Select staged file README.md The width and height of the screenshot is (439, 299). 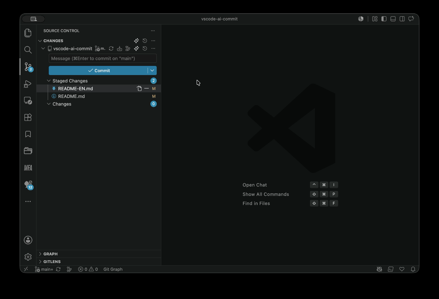click(72, 96)
